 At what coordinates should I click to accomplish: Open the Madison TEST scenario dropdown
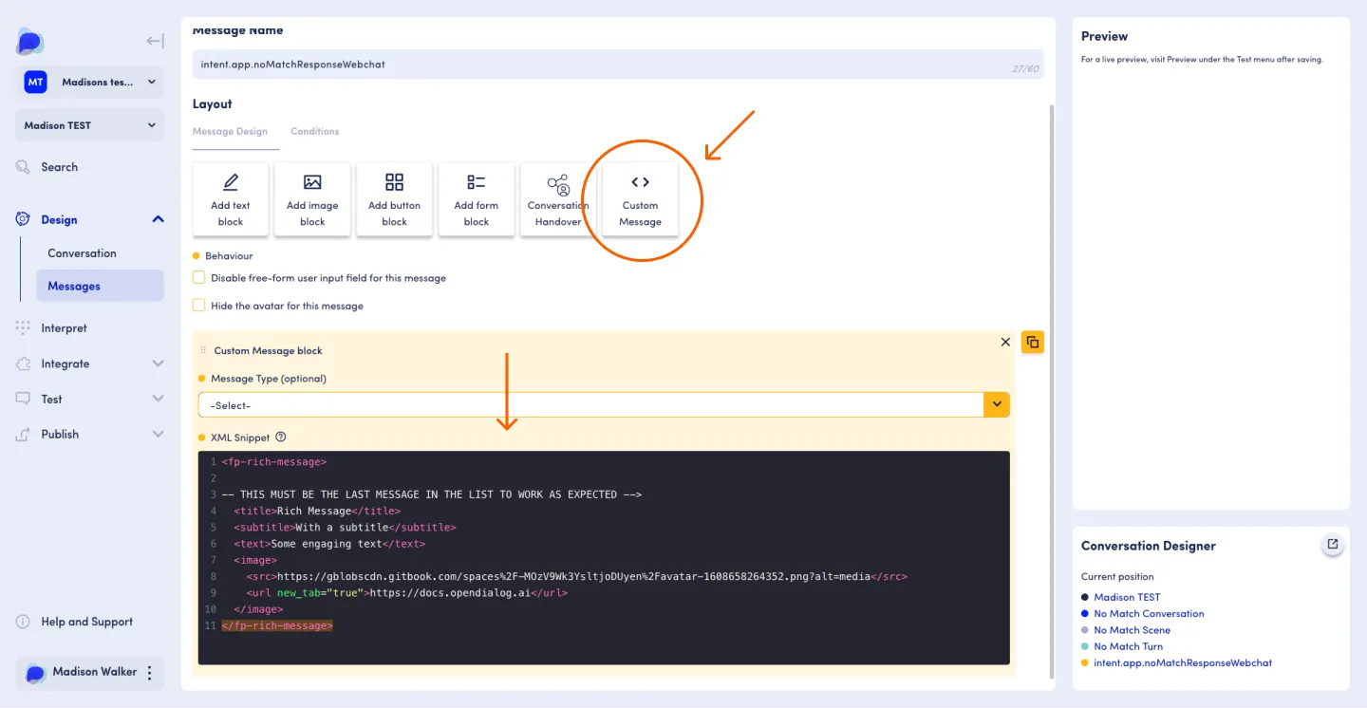coord(90,125)
